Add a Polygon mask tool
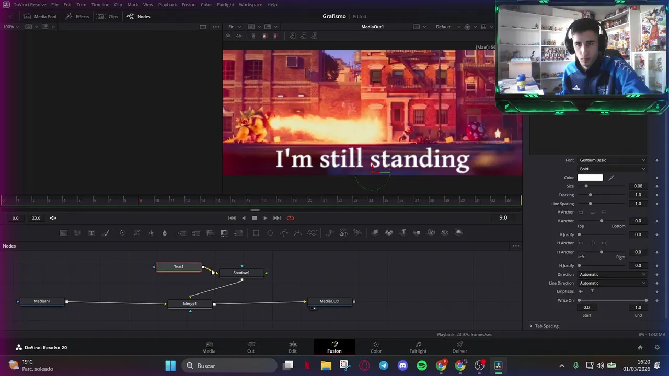669x376 pixels. tap(284, 233)
